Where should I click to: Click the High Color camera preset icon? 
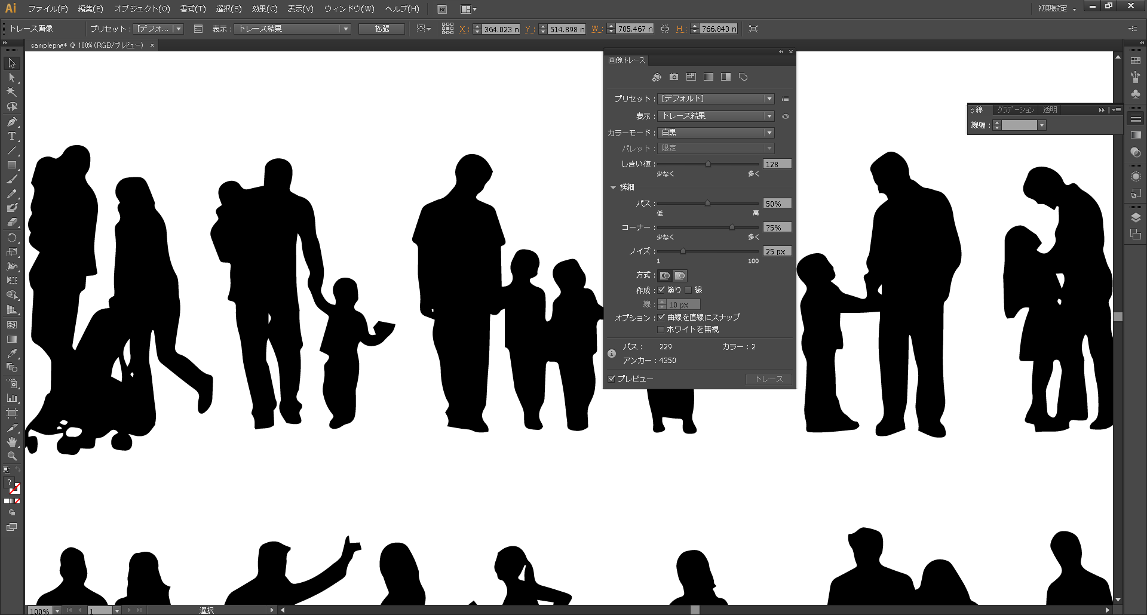tap(674, 77)
